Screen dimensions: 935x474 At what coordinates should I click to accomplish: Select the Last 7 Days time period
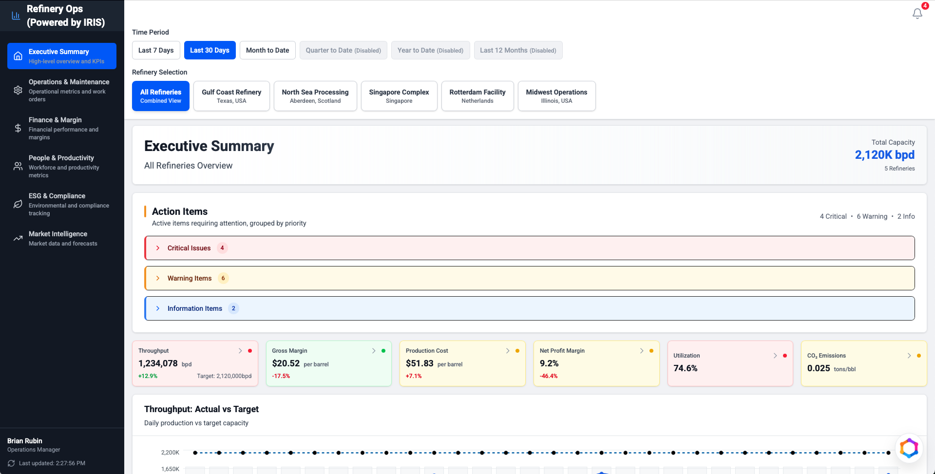(x=156, y=50)
